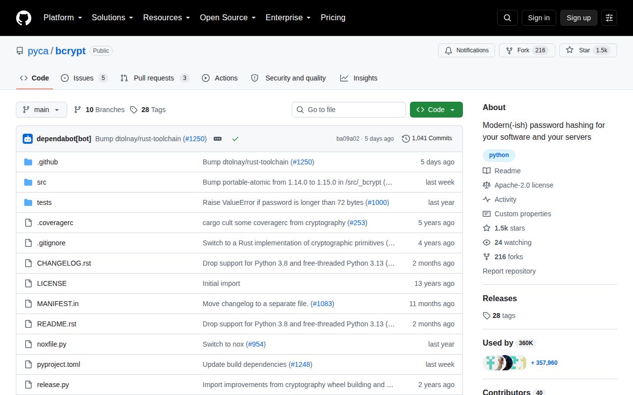Image resolution: width=633 pixels, height=395 pixels.
Task: Open the pyproject.toml file
Action: [x=58, y=364]
